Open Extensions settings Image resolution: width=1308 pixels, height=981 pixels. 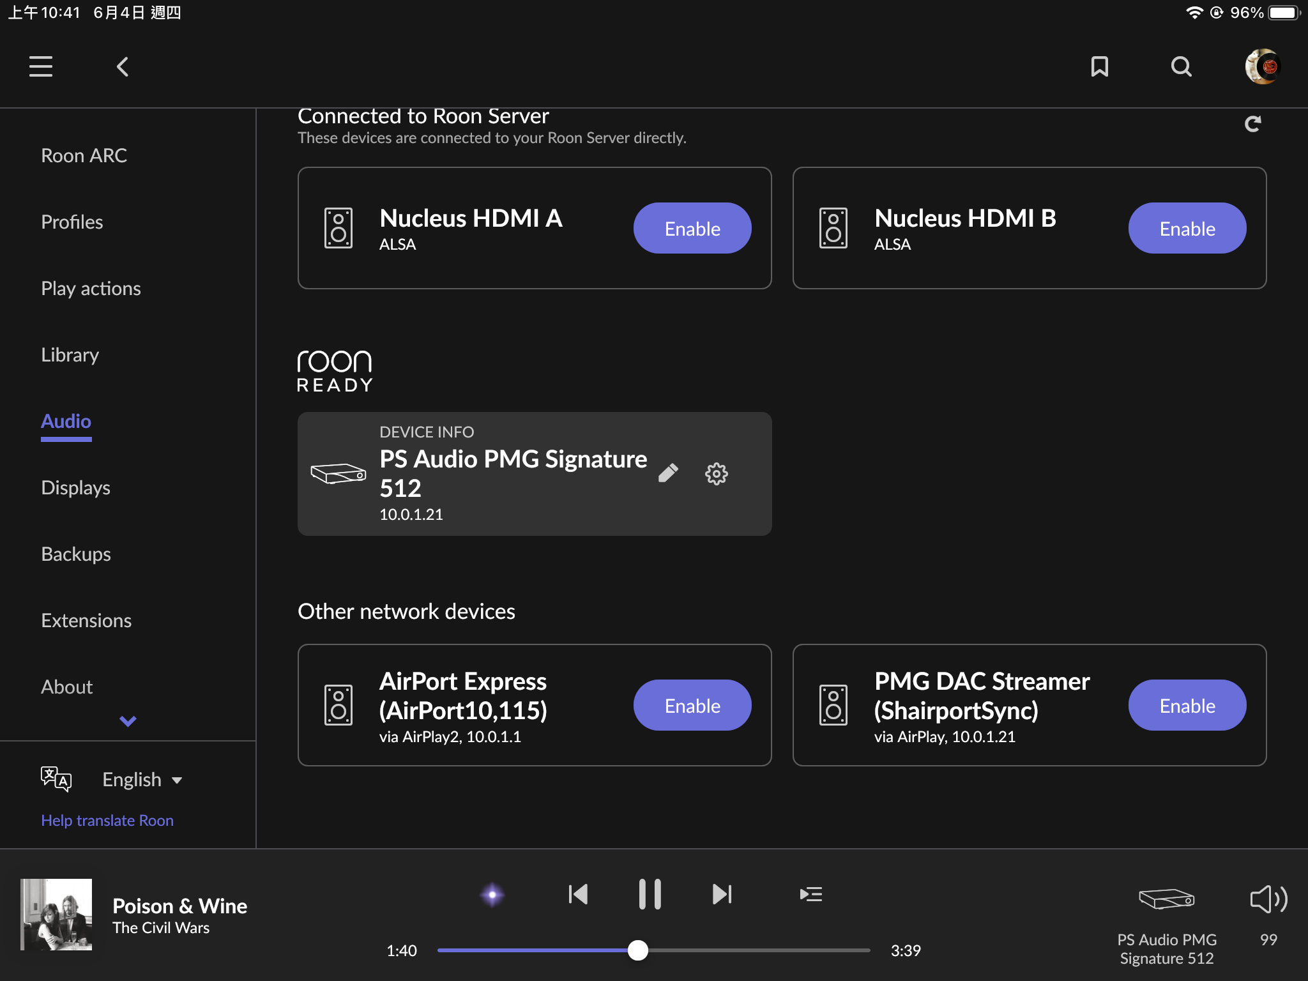point(86,620)
